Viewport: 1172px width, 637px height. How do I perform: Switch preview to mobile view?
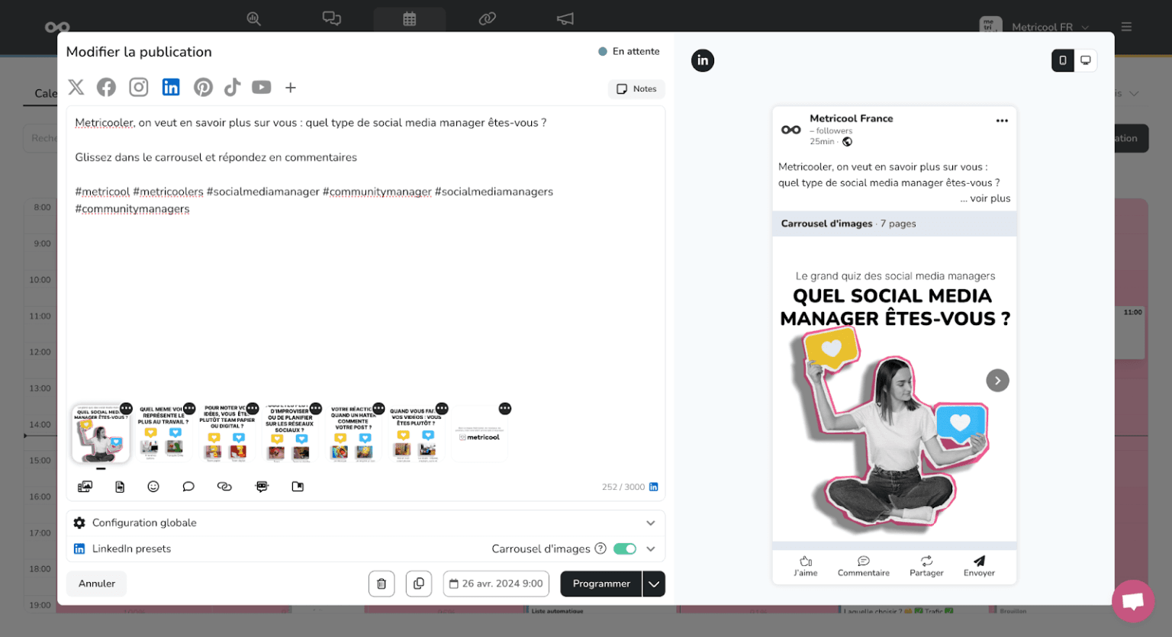[1063, 60]
